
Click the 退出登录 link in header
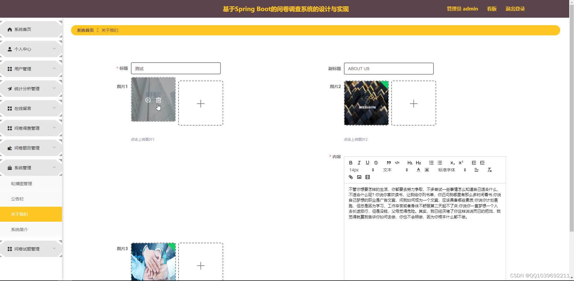pyautogui.click(x=514, y=9)
